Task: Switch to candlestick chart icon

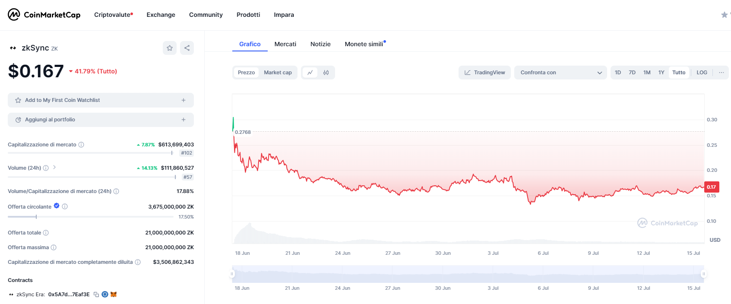Action: coord(326,73)
